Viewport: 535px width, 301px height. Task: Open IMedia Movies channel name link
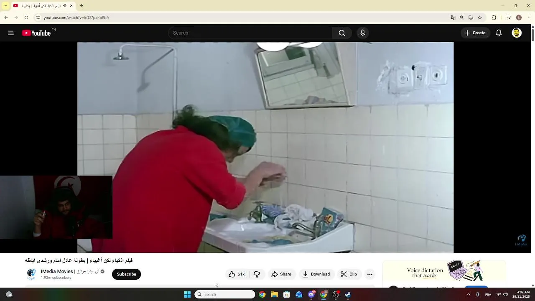(x=70, y=271)
